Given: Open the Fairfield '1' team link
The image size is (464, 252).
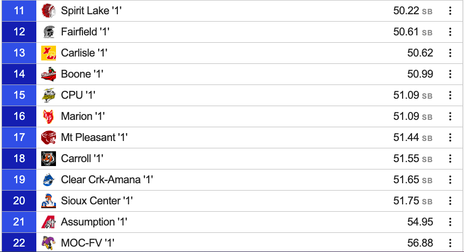Looking at the screenshot, I should (x=85, y=32).
